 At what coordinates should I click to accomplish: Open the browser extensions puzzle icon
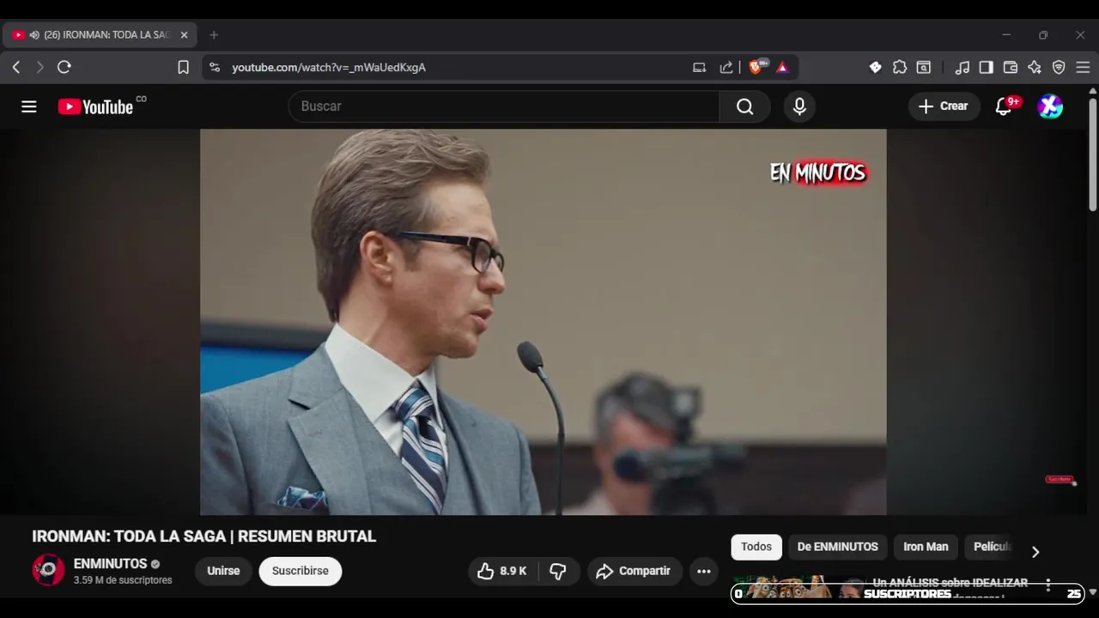click(900, 67)
